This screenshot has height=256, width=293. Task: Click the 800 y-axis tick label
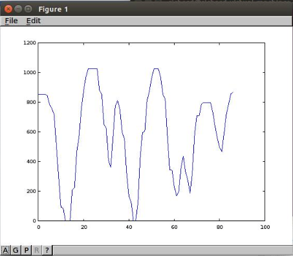pos(31,102)
